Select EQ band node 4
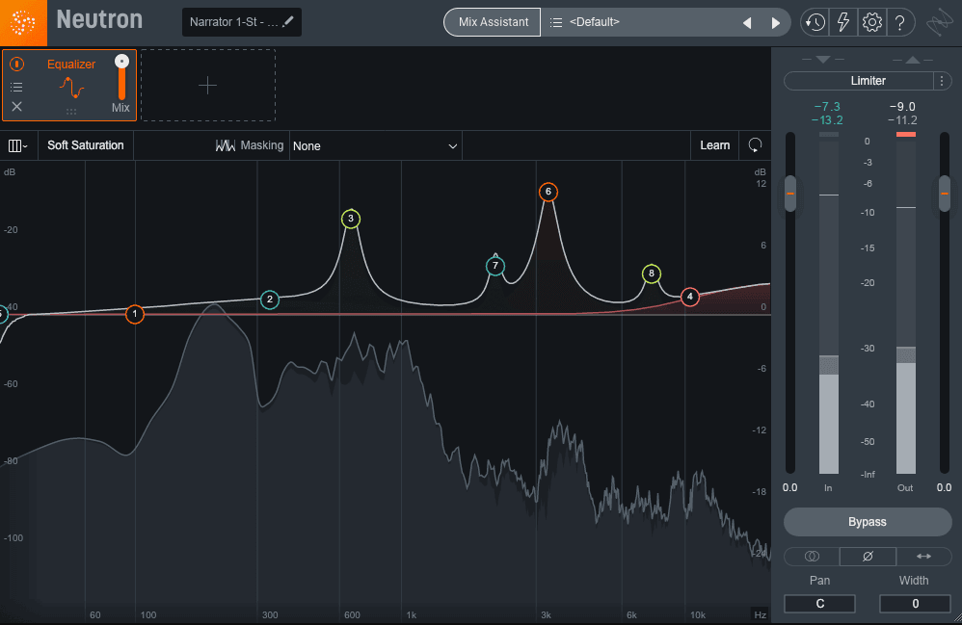Viewport: 962px width, 625px height. point(689,297)
